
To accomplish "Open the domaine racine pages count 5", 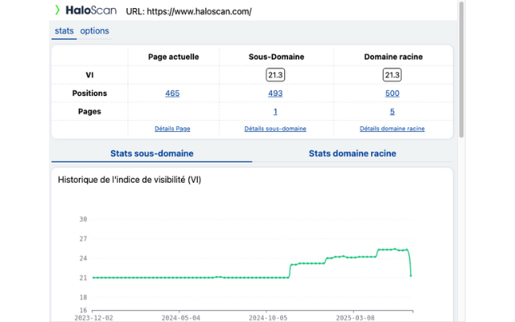I will click(x=392, y=112).
